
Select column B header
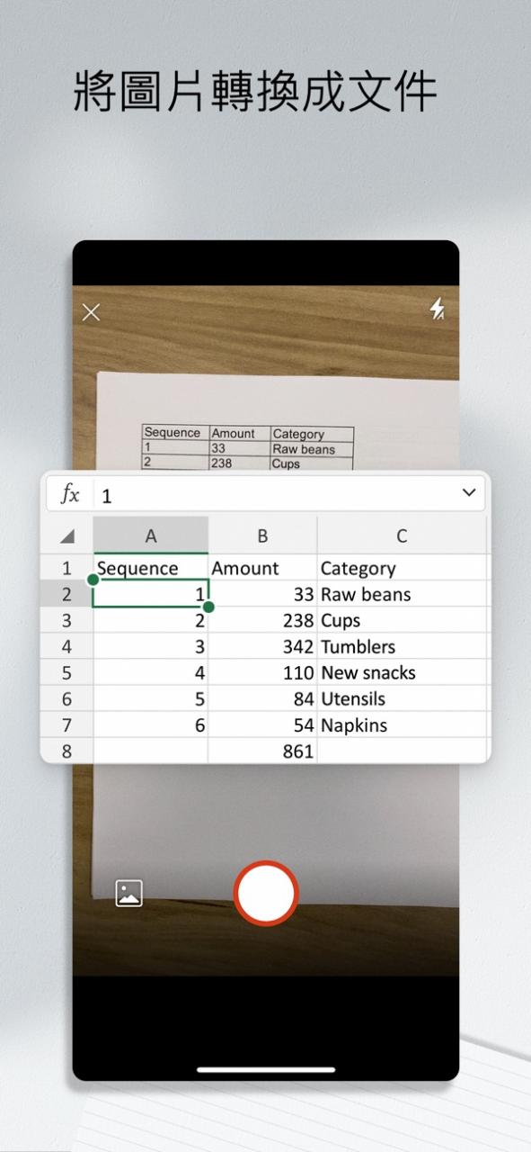click(x=262, y=535)
